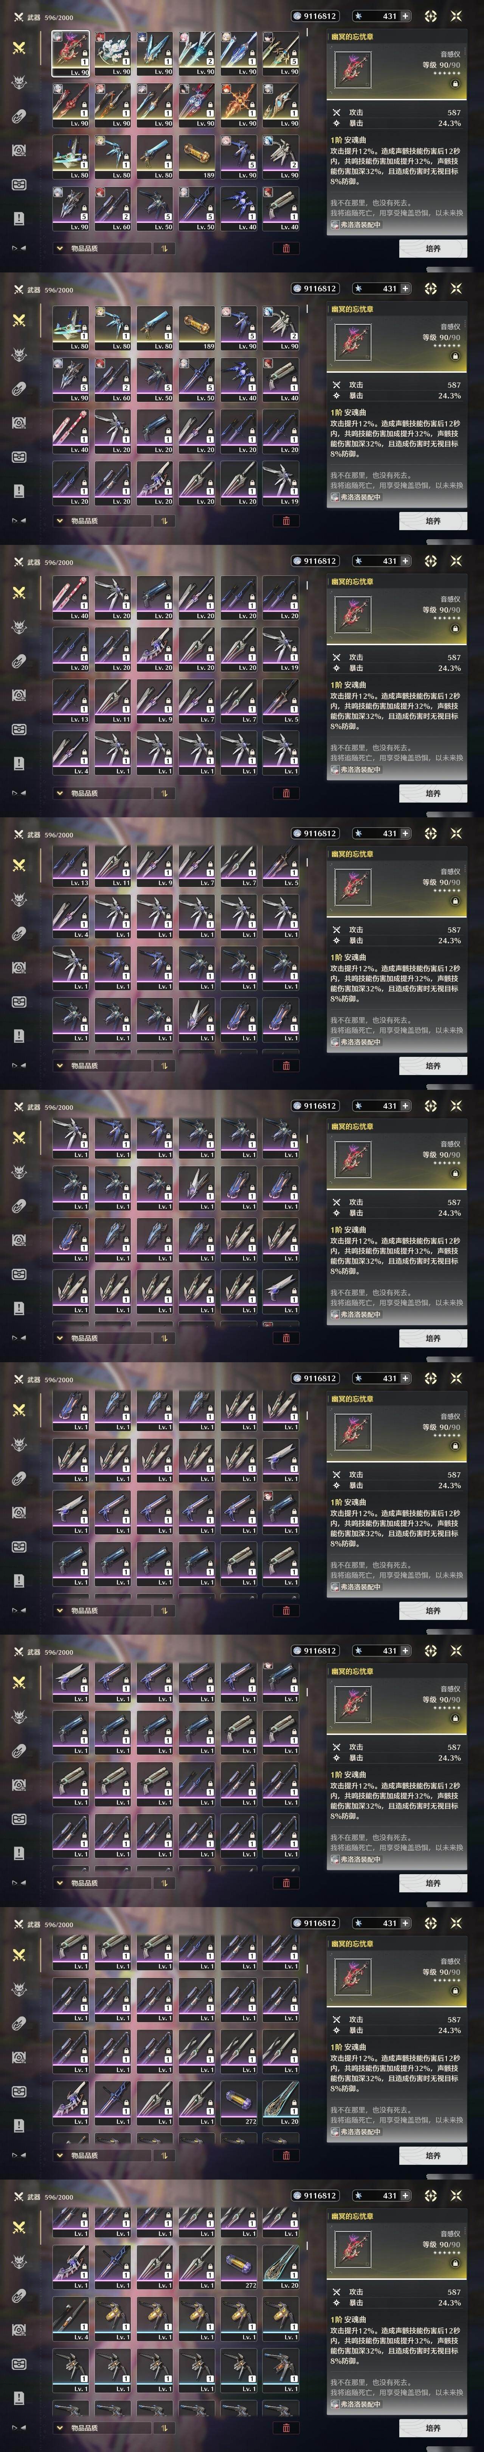Click the chain-link materials icon in topmost panel

(19, 116)
